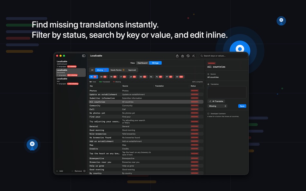
Task: Select the PT language chip
Action: (x=169, y=77)
